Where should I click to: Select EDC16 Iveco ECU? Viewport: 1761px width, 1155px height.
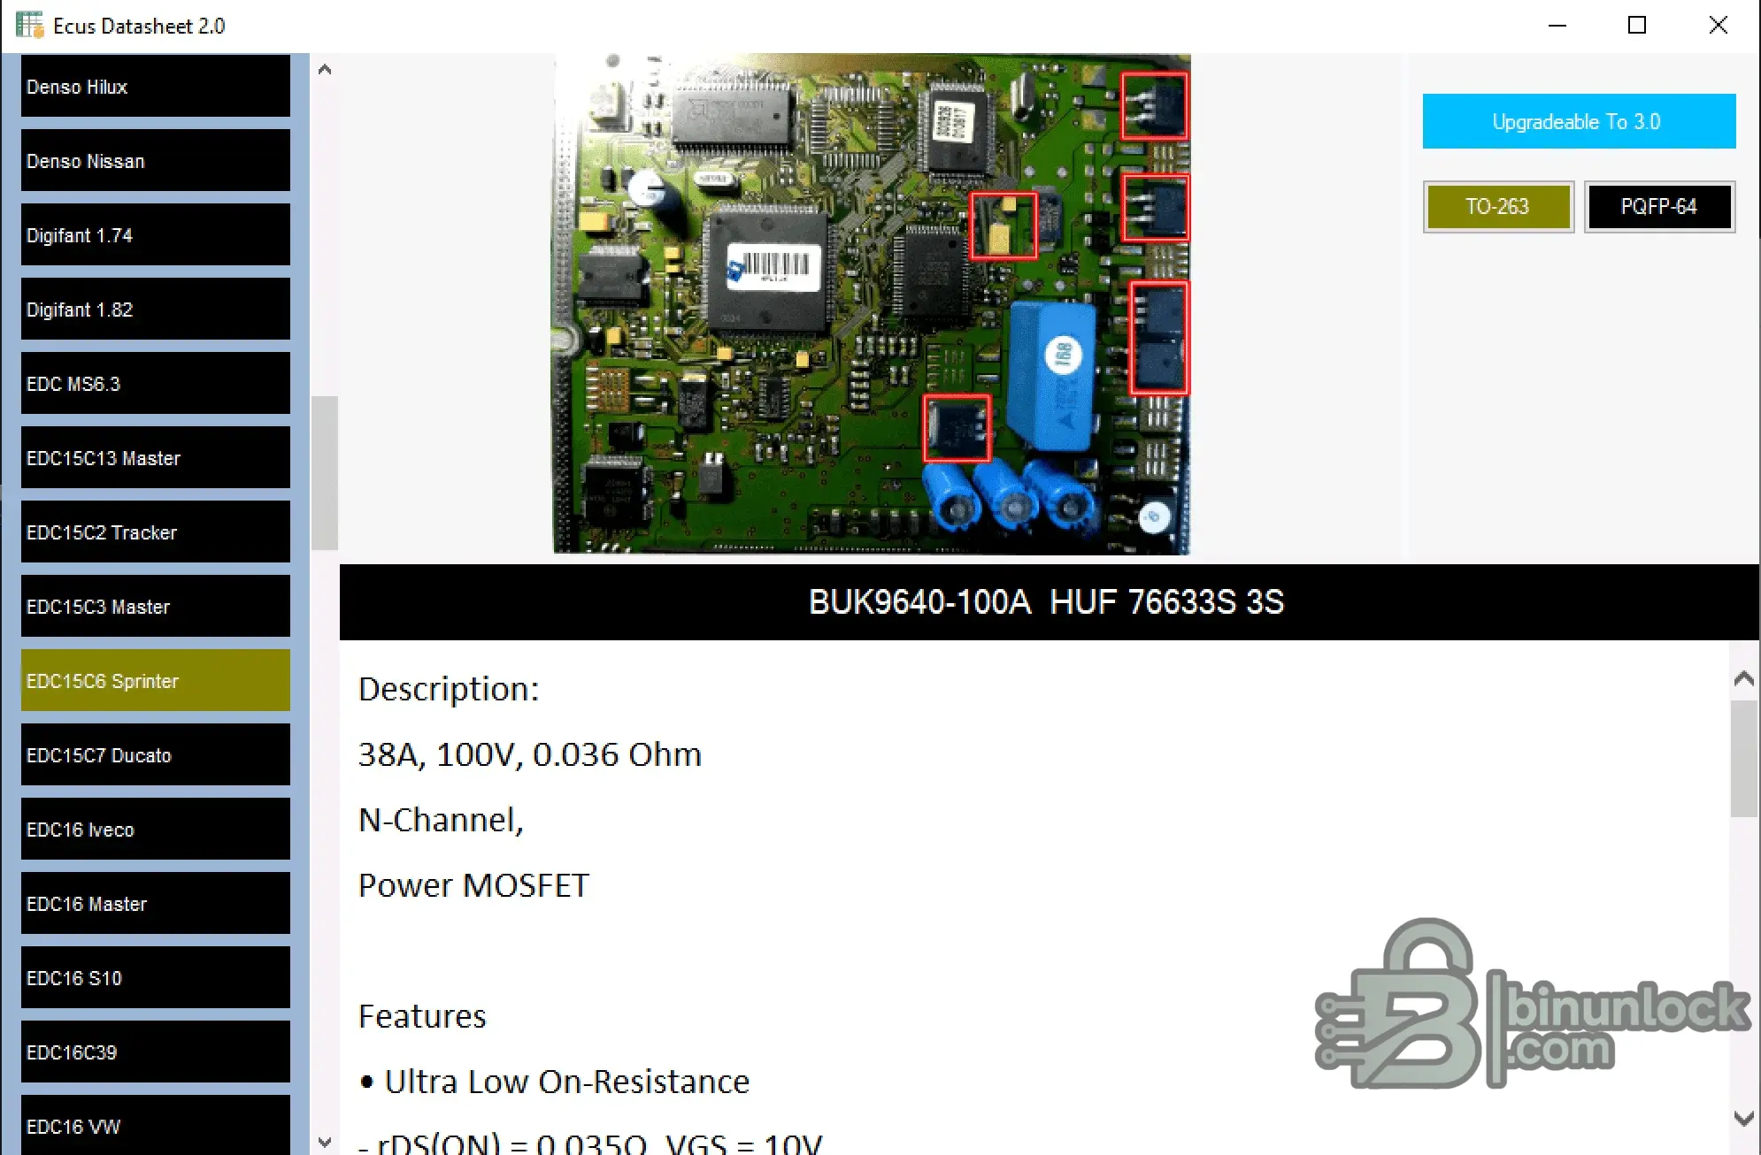click(156, 829)
